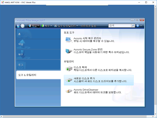This screenshot has width=157, height=118.
Task: Click the Acronis DriveCleanser icon
Action: [69, 91]
